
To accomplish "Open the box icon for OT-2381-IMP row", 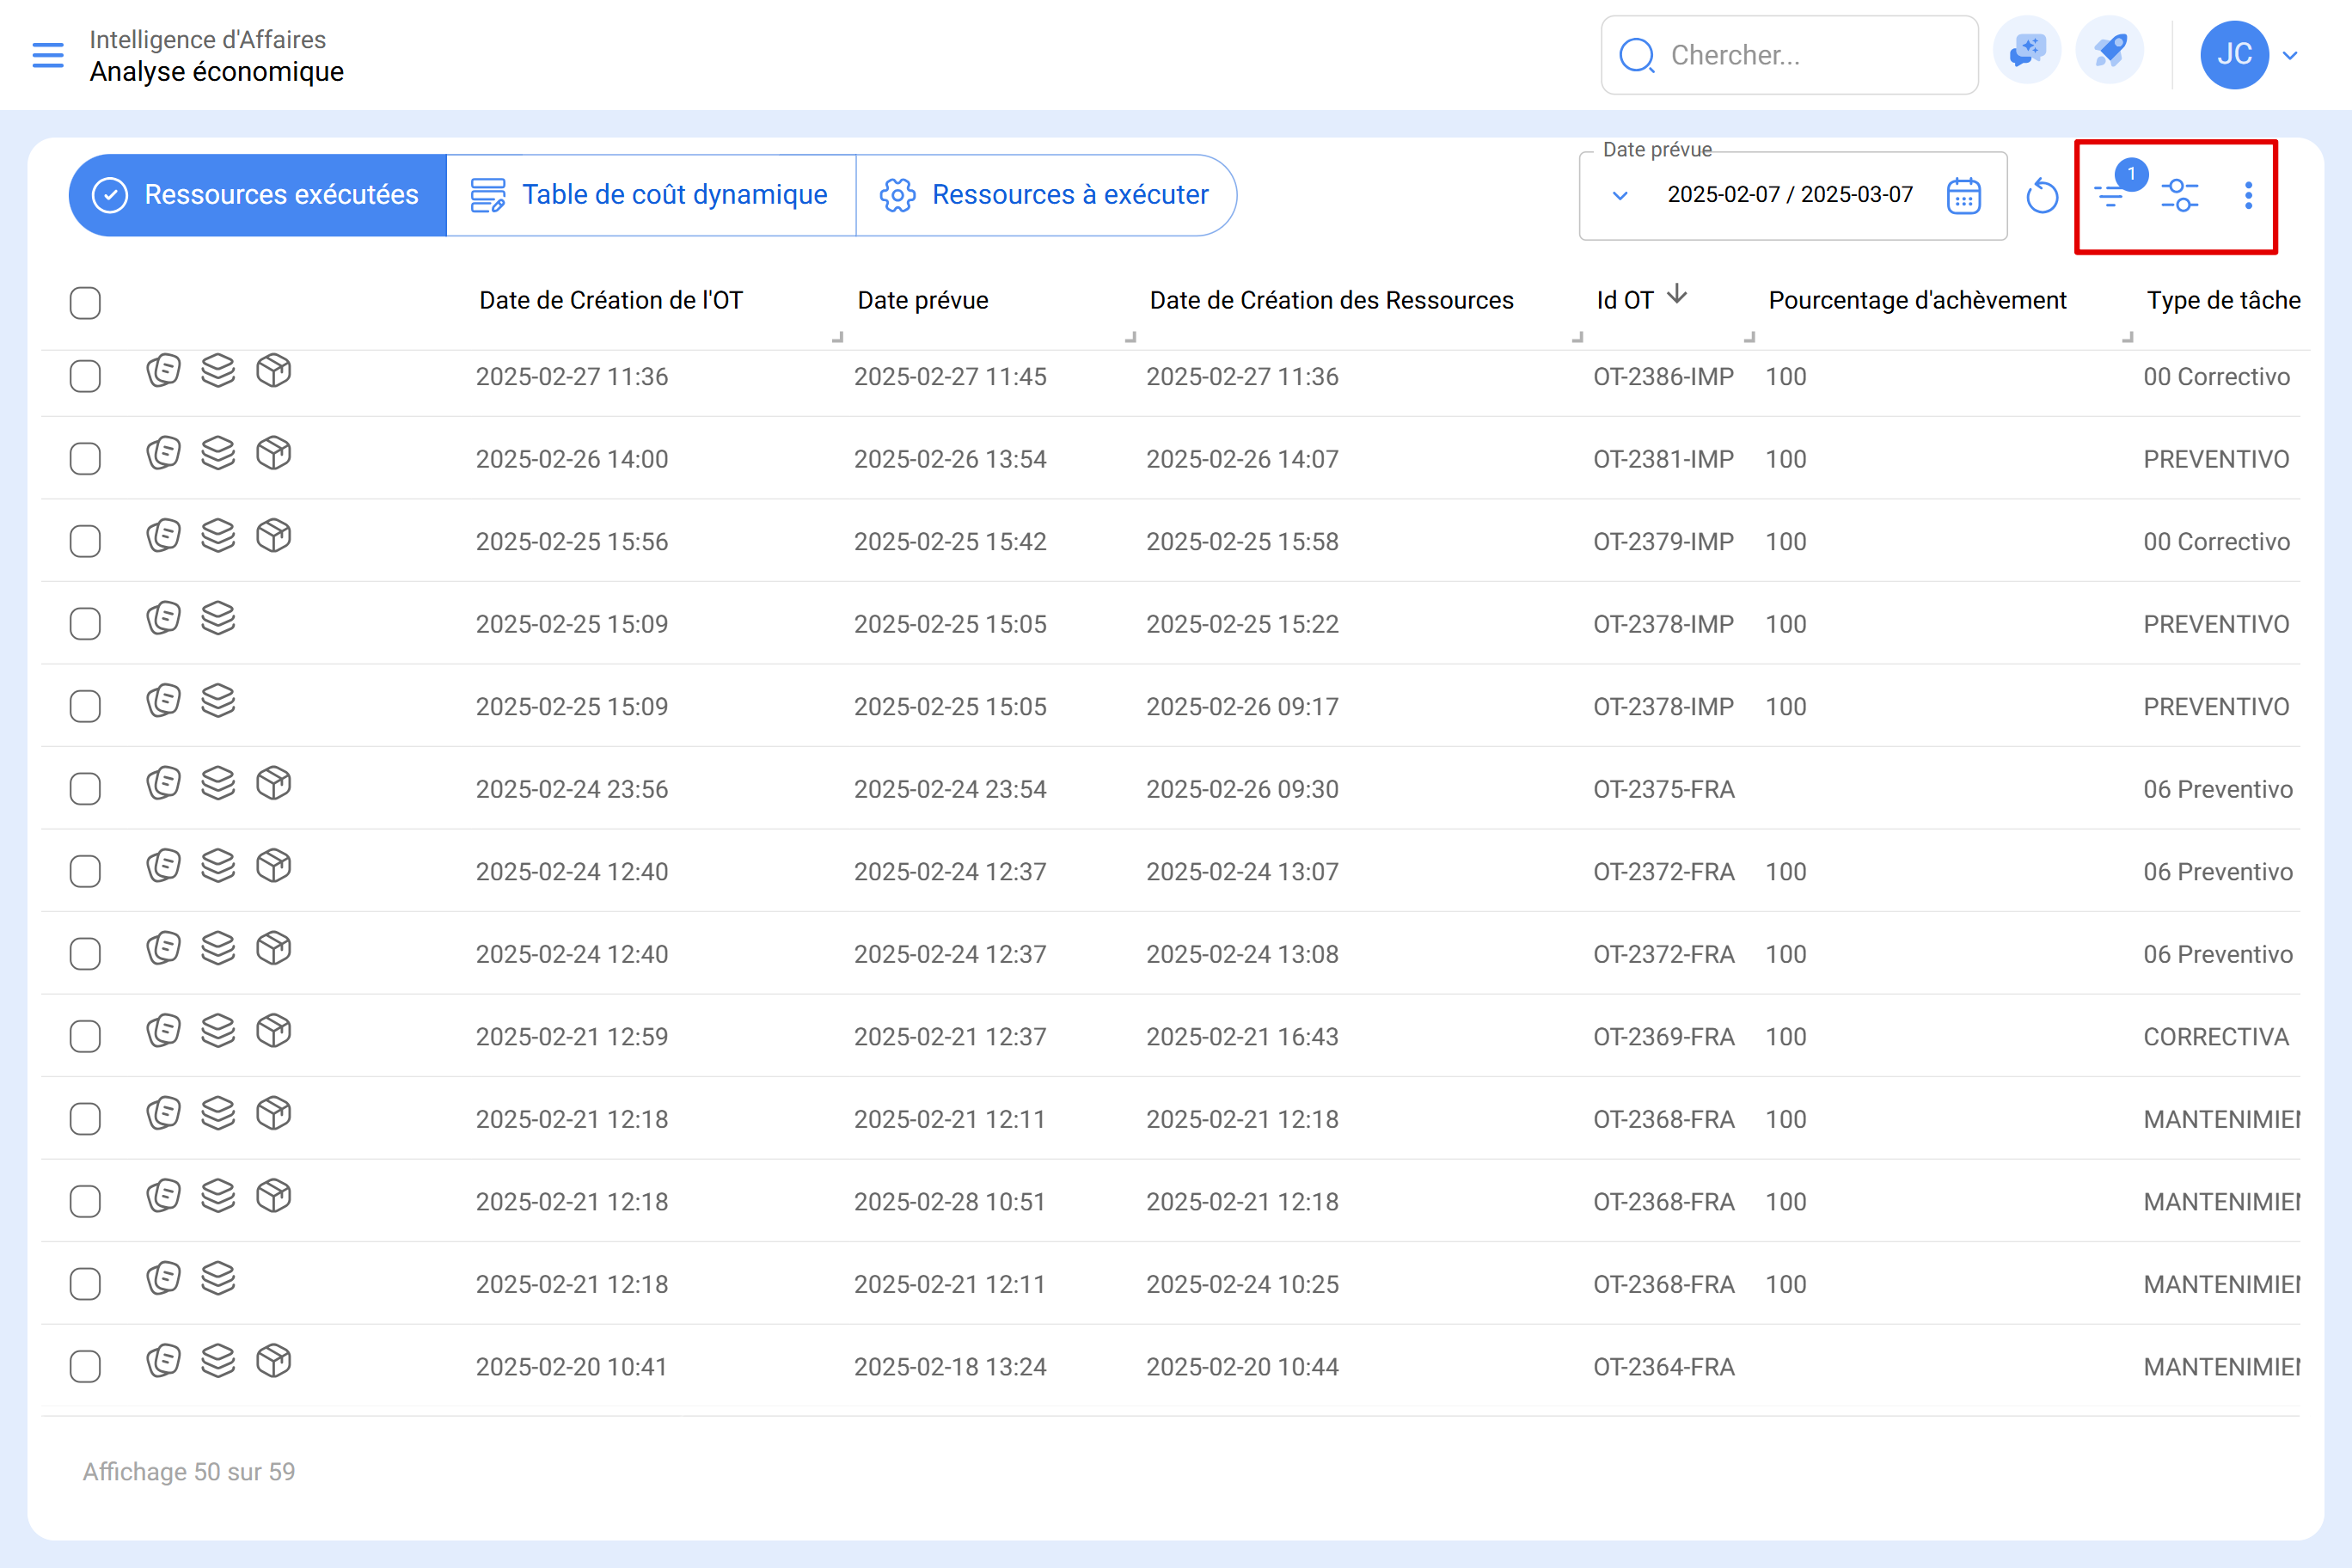I will 273,454.
